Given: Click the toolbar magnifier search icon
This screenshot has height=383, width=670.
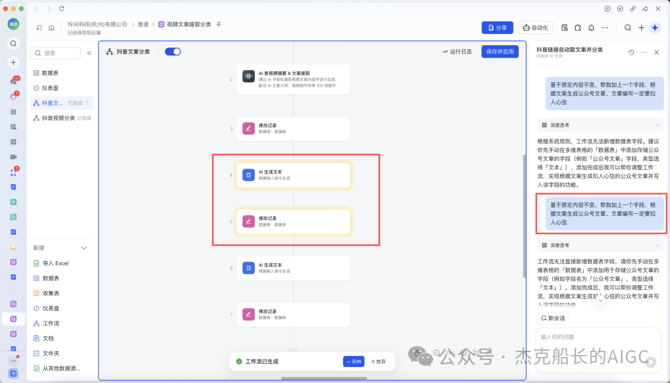Looking at the screenshot, I should coord(628,28).
